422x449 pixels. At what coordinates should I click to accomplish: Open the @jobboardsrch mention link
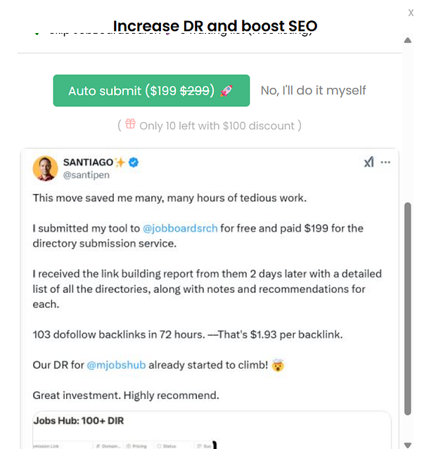(x=180, y=228)
